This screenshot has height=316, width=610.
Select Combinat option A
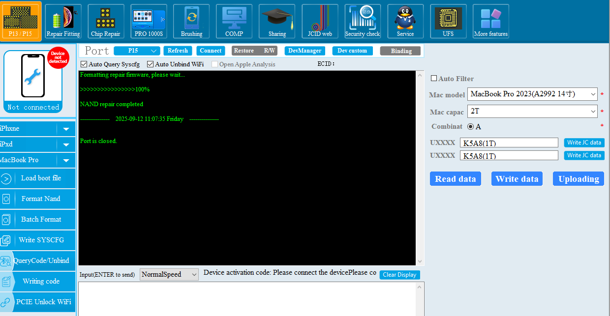click(471, 127)
